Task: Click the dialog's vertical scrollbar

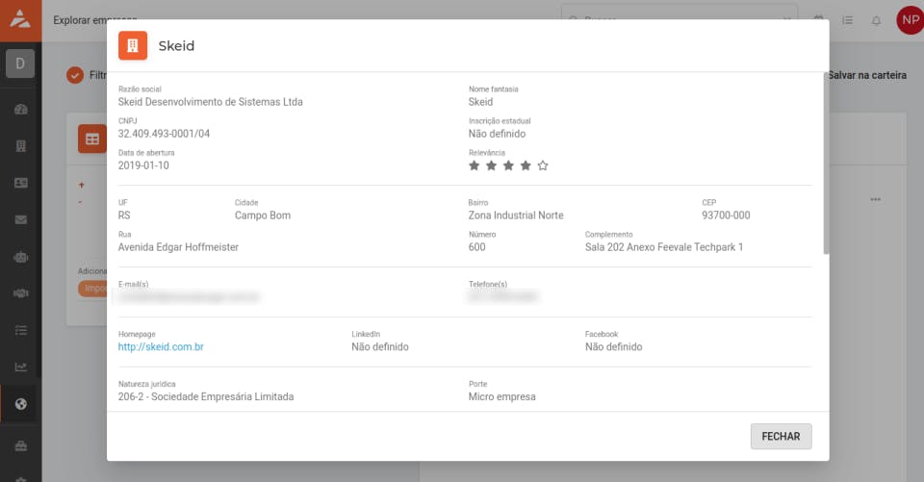Action: click(x=825, y=164)
